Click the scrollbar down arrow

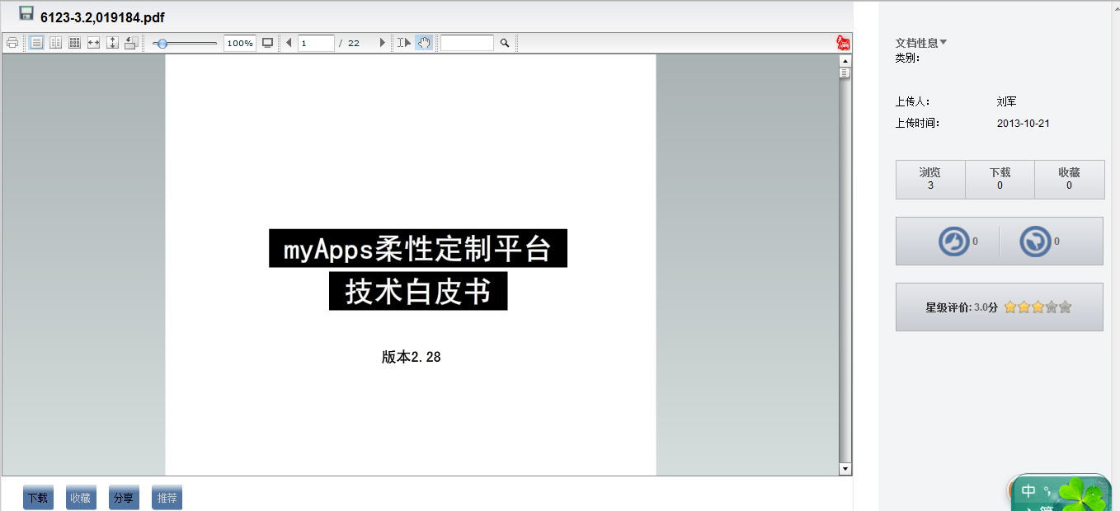(845, 469)
